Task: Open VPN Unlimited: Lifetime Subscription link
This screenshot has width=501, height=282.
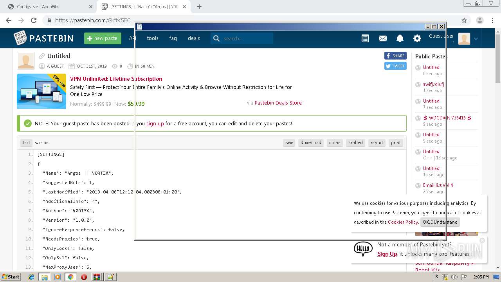Action: click(116, 79)
